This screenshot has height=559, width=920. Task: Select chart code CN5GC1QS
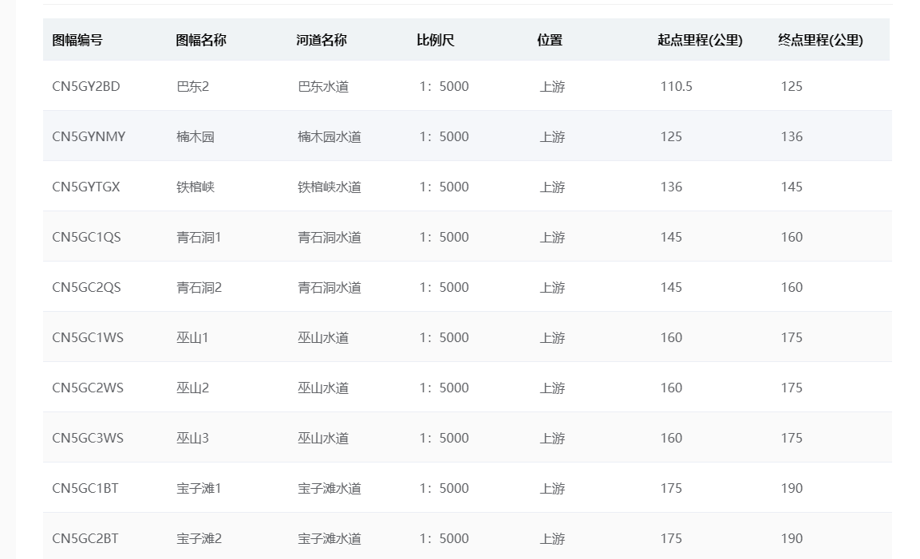pyautogui.click(x=87, y=237)
